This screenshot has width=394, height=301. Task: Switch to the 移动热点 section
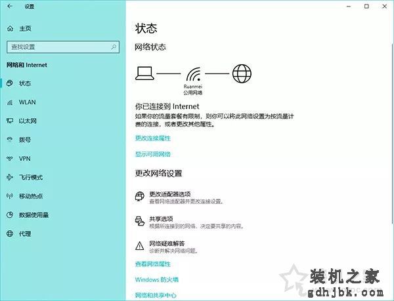point(31,196)
